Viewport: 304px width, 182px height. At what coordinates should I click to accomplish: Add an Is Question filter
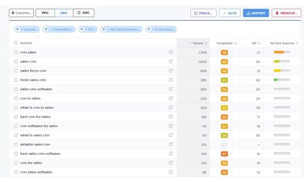(161, 30)
